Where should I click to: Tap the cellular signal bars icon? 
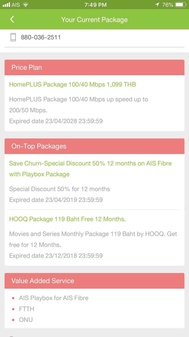pyautogui.click(x=6, y=5)
